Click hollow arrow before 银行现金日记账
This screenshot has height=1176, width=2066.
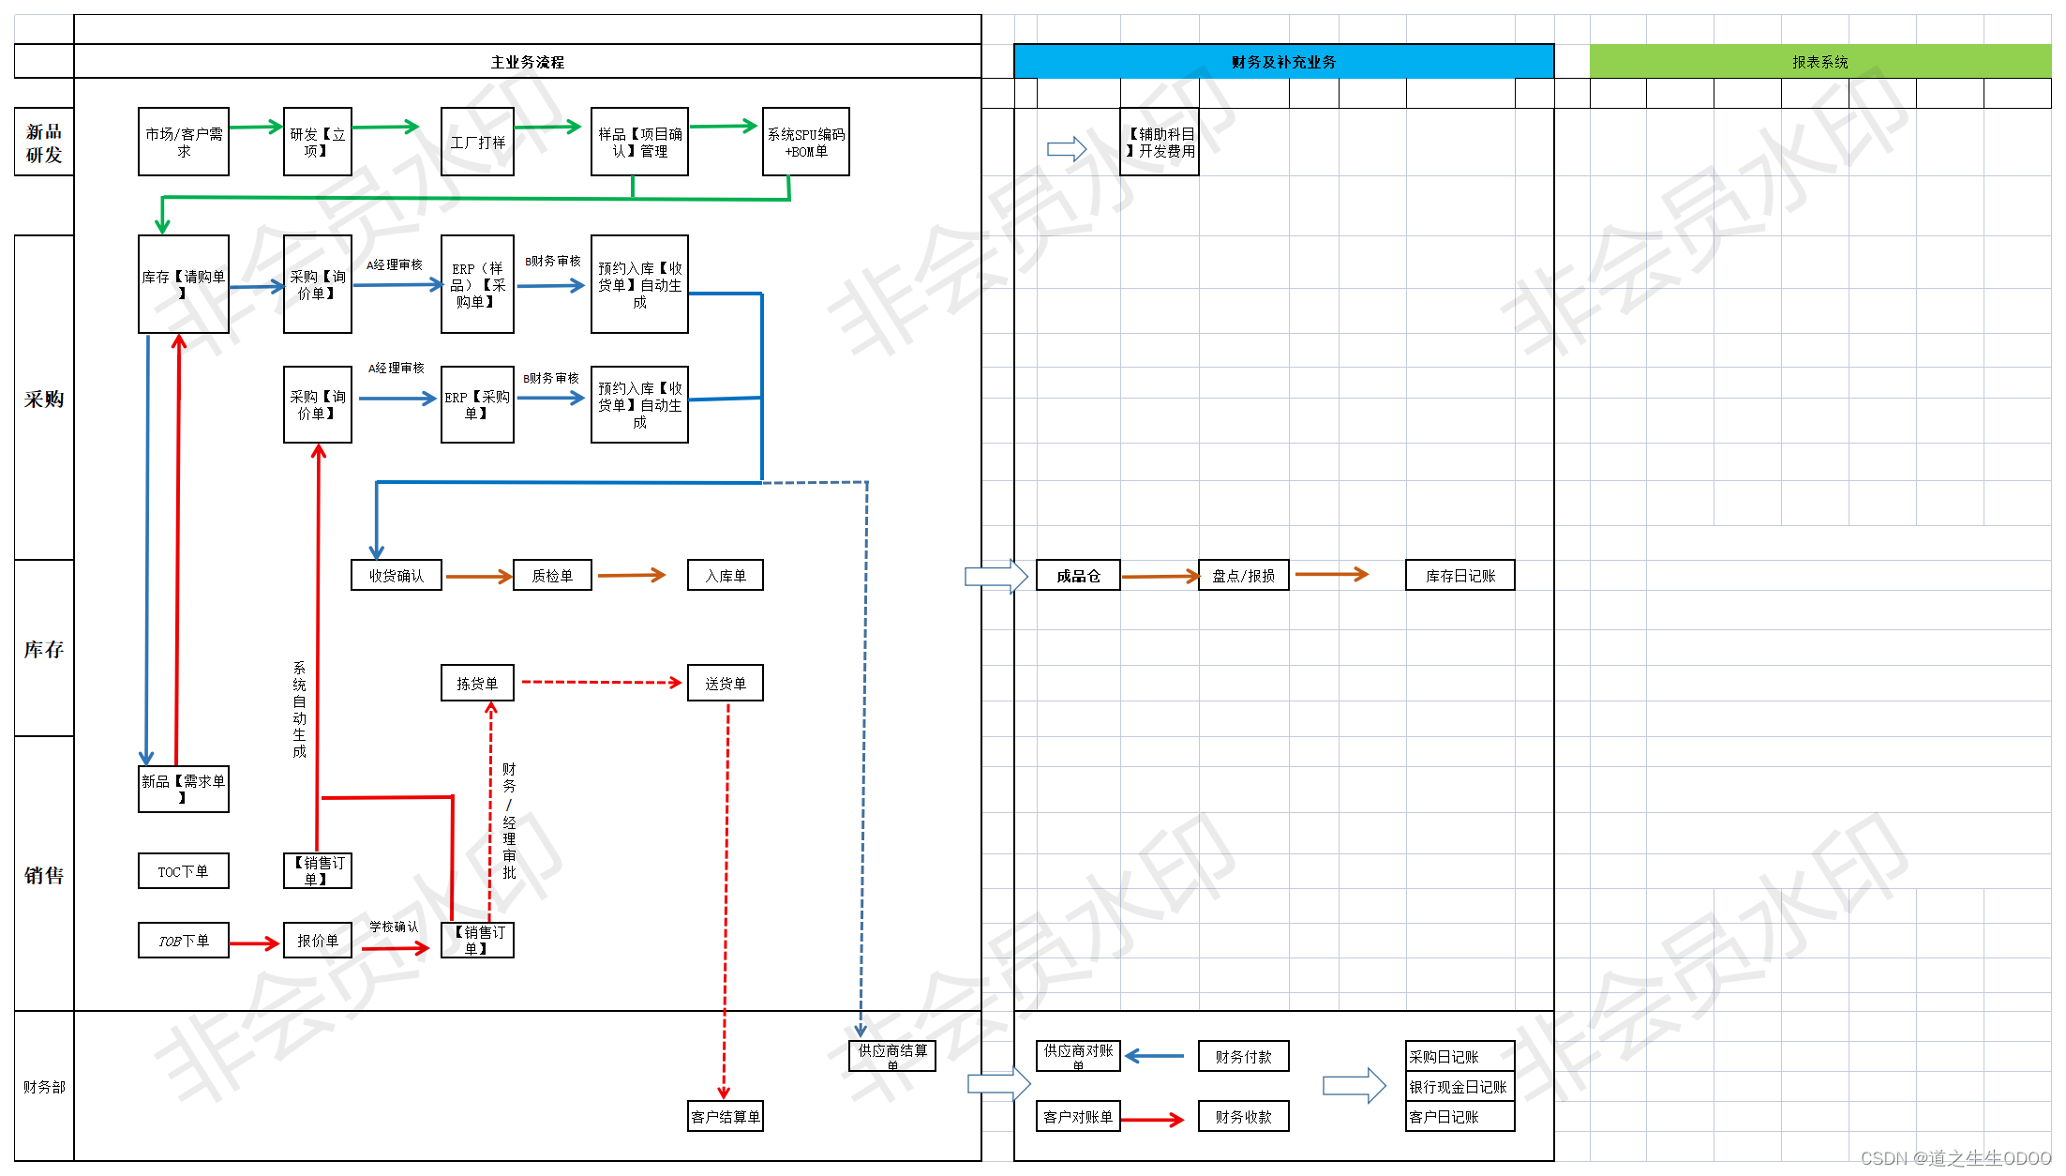[1354, 1086]
